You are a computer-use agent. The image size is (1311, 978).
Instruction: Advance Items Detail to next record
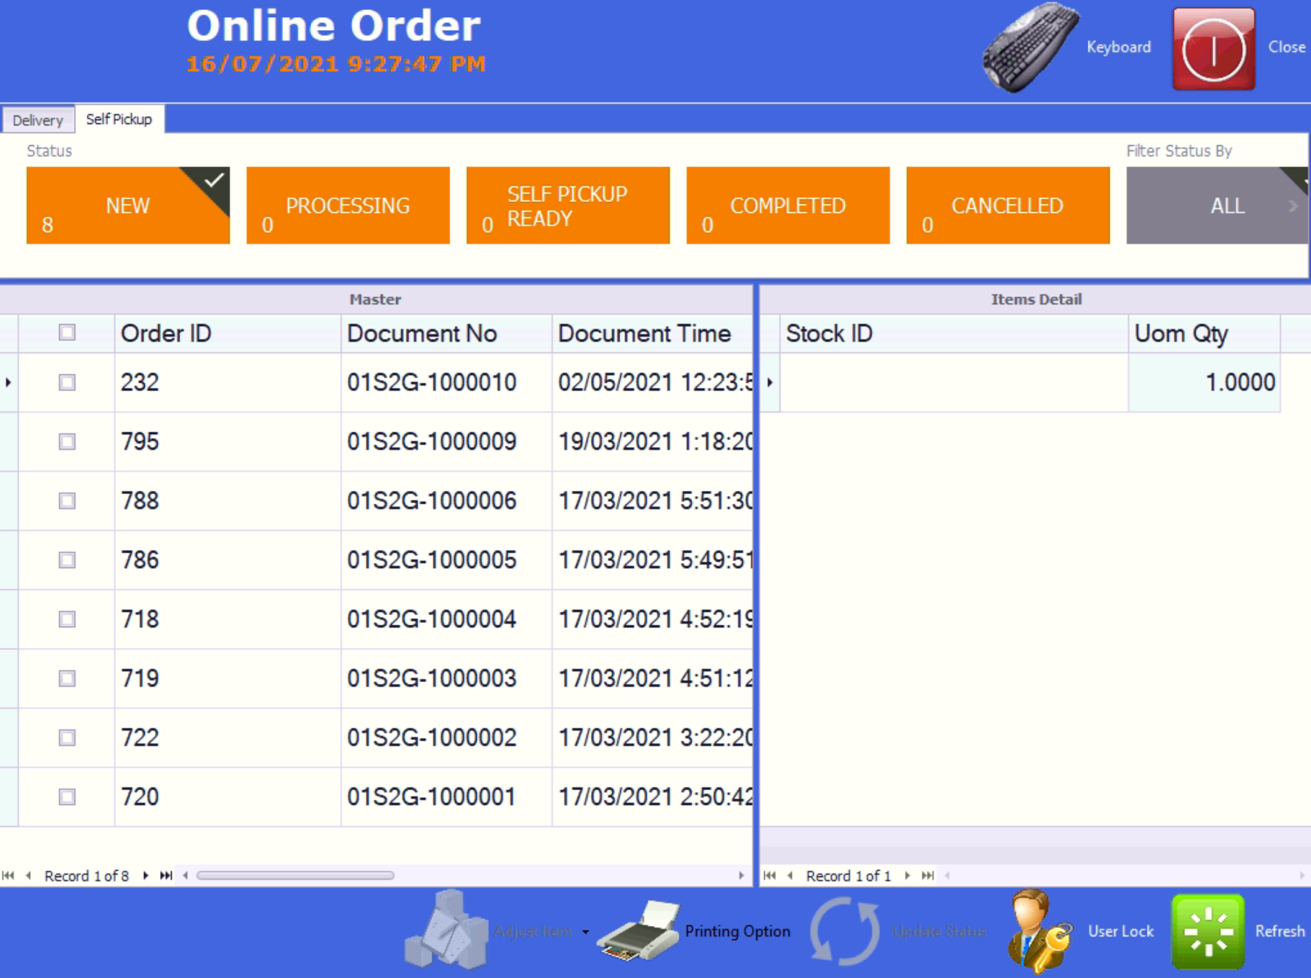[x=908, y=876]
